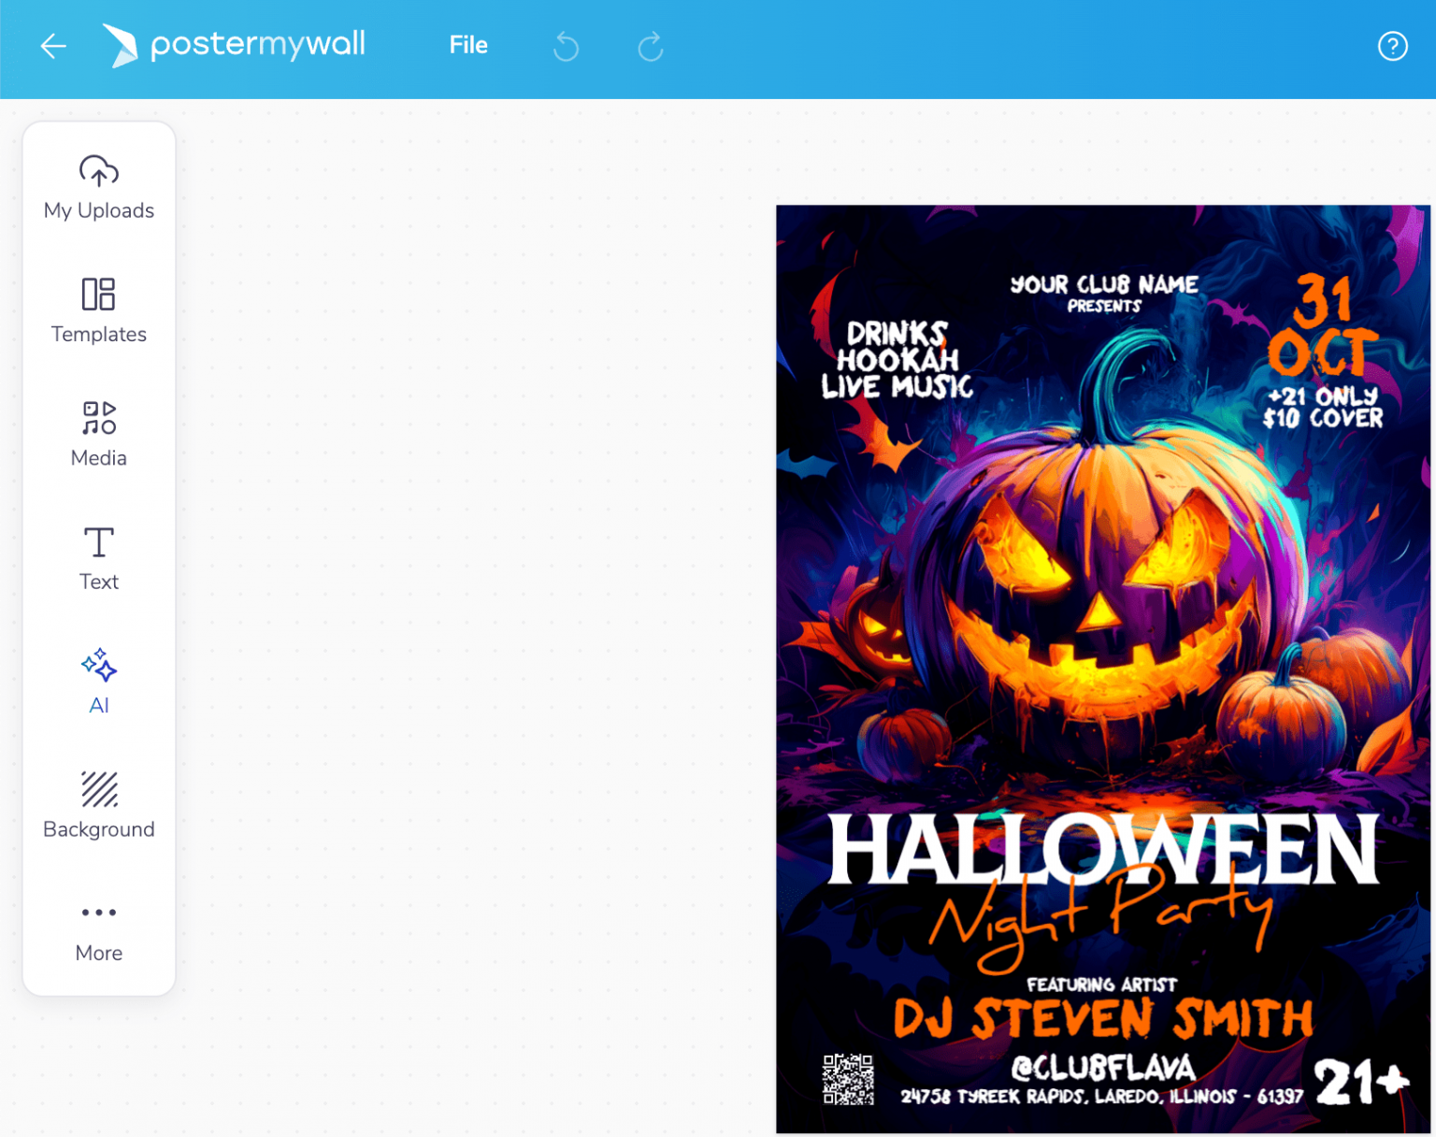Select the 31 OCT date text
1436x1137 pixels.
(1322, 327)
